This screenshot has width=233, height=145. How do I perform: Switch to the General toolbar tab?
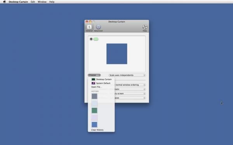pyautogui.click(x=89, y=28)
